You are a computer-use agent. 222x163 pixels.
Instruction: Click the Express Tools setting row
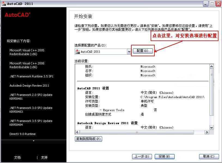(128, 110)
